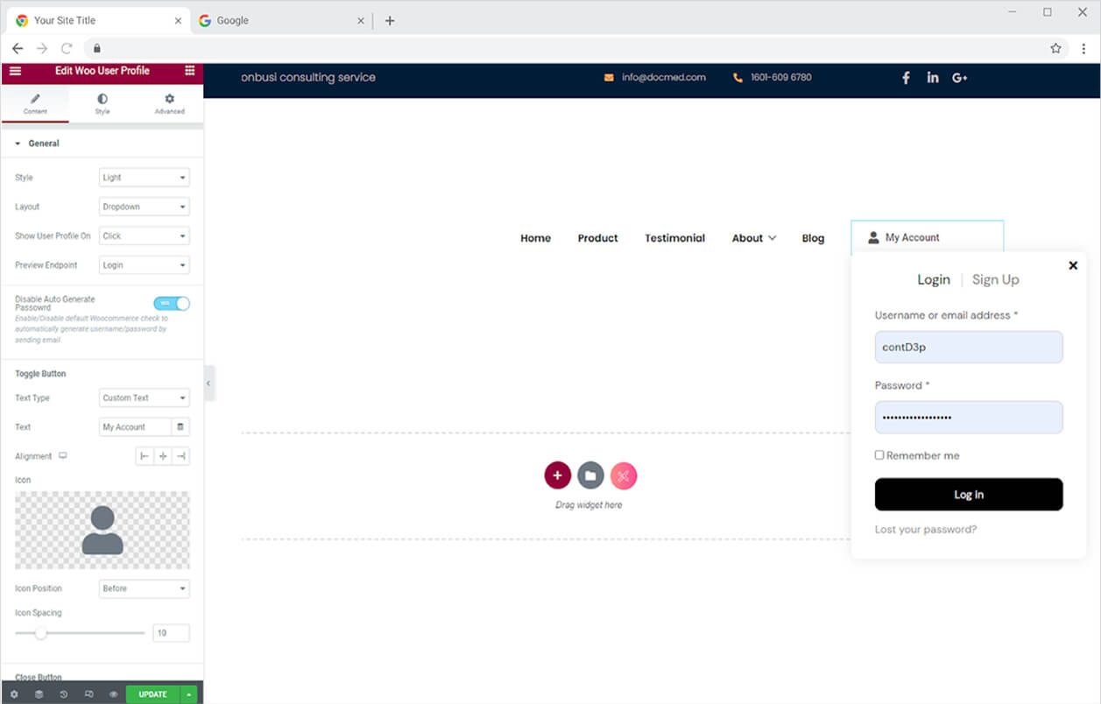This screenshot has width=1101, height=704.
Task: Adjust the Icon Spacing slider
Action: (41, 633)
